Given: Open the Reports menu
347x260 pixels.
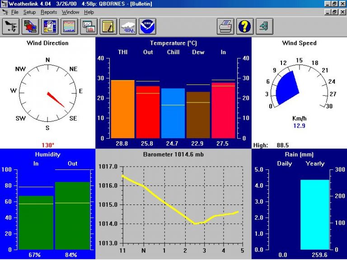Looking at the screenshot, I should pos(49,12).
